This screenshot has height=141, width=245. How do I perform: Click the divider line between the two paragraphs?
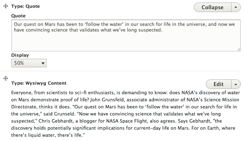[121, 71]
